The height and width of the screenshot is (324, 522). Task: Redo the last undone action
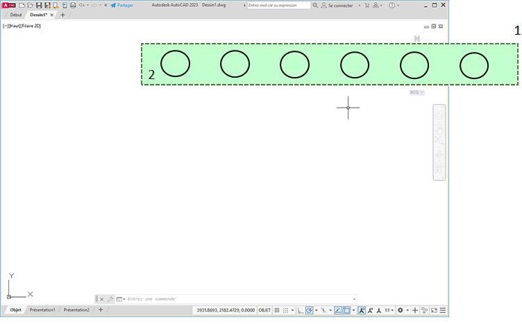(94, 6)
